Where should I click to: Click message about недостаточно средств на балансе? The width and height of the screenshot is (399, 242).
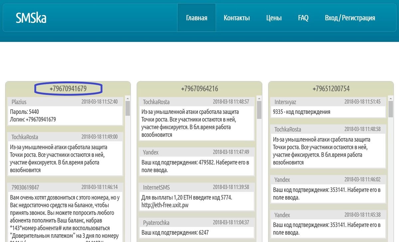coord(65,217)
